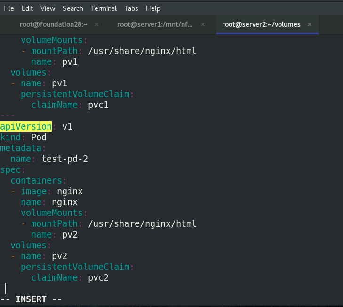Image resolution: width=343 pixels, height=307 pixels.
Task: Click the 'spec:' line
Action: click(x=13, y=170)
